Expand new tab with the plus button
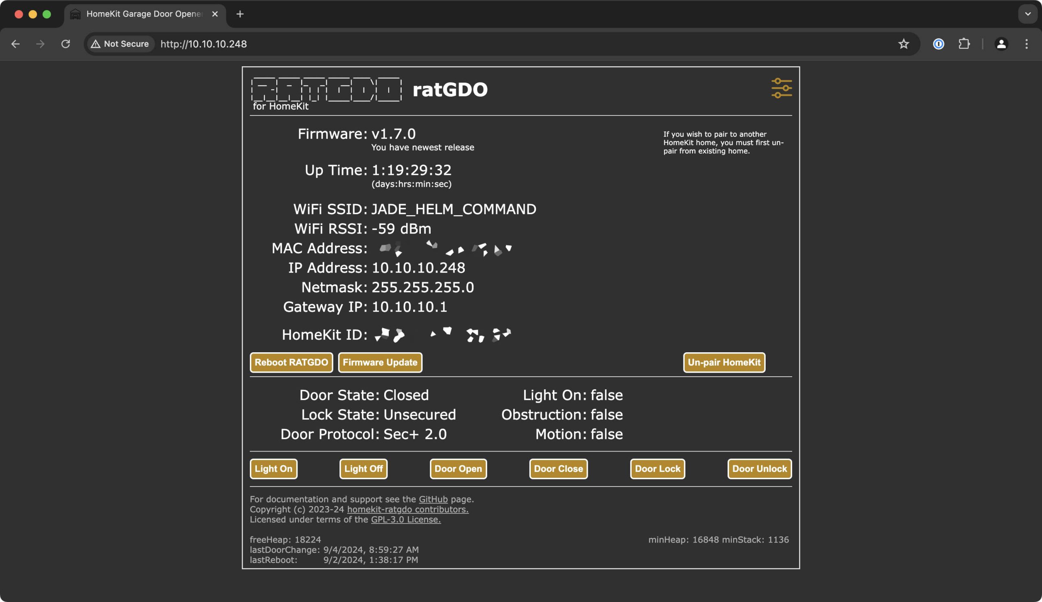The image size is (1042, 602). pos(240,14)
